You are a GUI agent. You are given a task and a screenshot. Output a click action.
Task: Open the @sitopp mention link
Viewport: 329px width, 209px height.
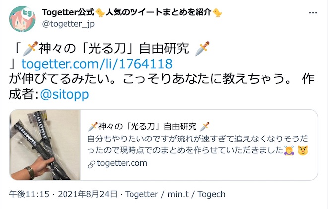click(x=65, y=94)
